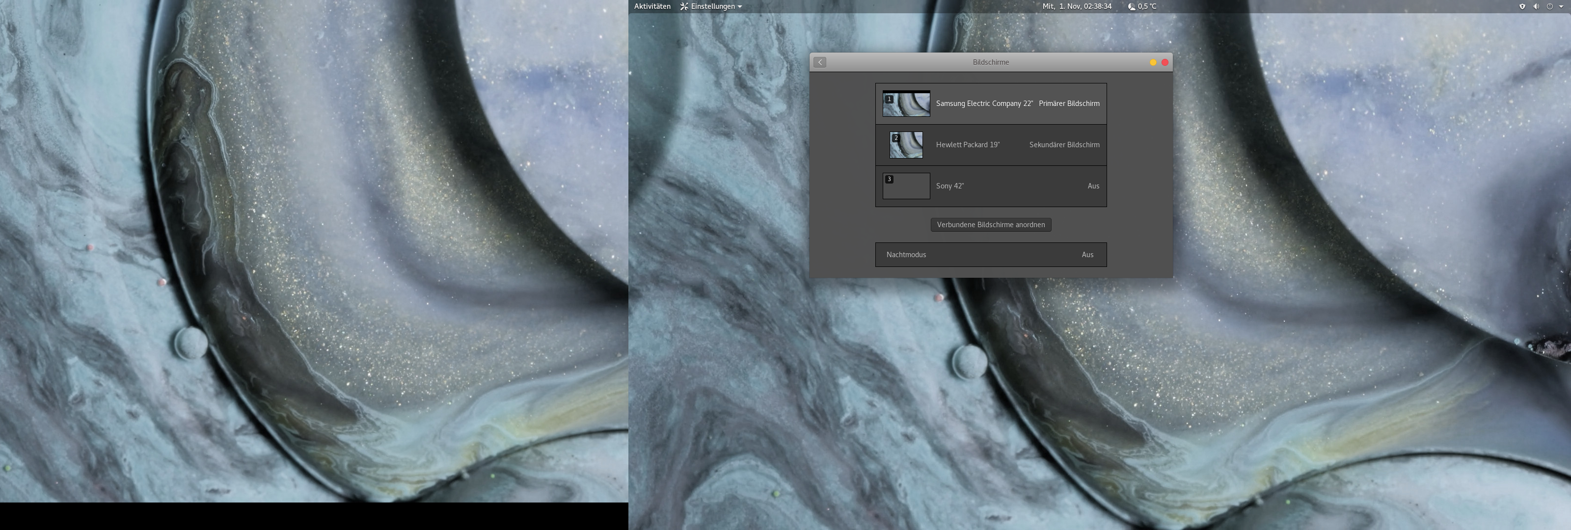1571x530 pixels.
Task: Select the Sony 42" display row
Action: tap(990, 186)
